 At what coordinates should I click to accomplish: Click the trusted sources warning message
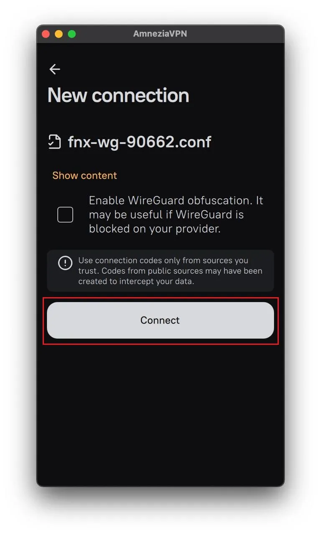pos(160,271)
